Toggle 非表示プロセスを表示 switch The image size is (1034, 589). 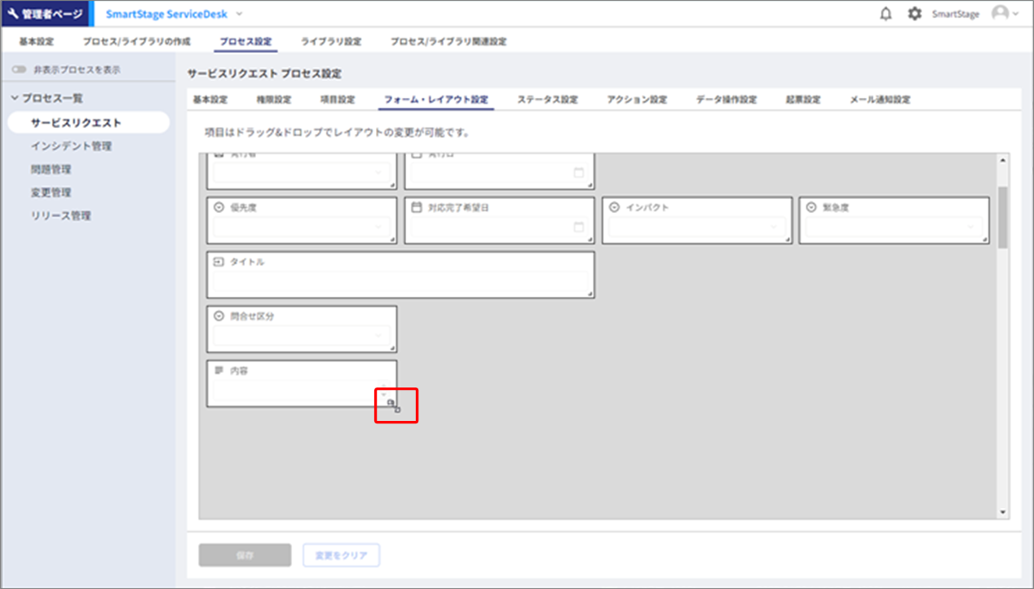point(20,70)
